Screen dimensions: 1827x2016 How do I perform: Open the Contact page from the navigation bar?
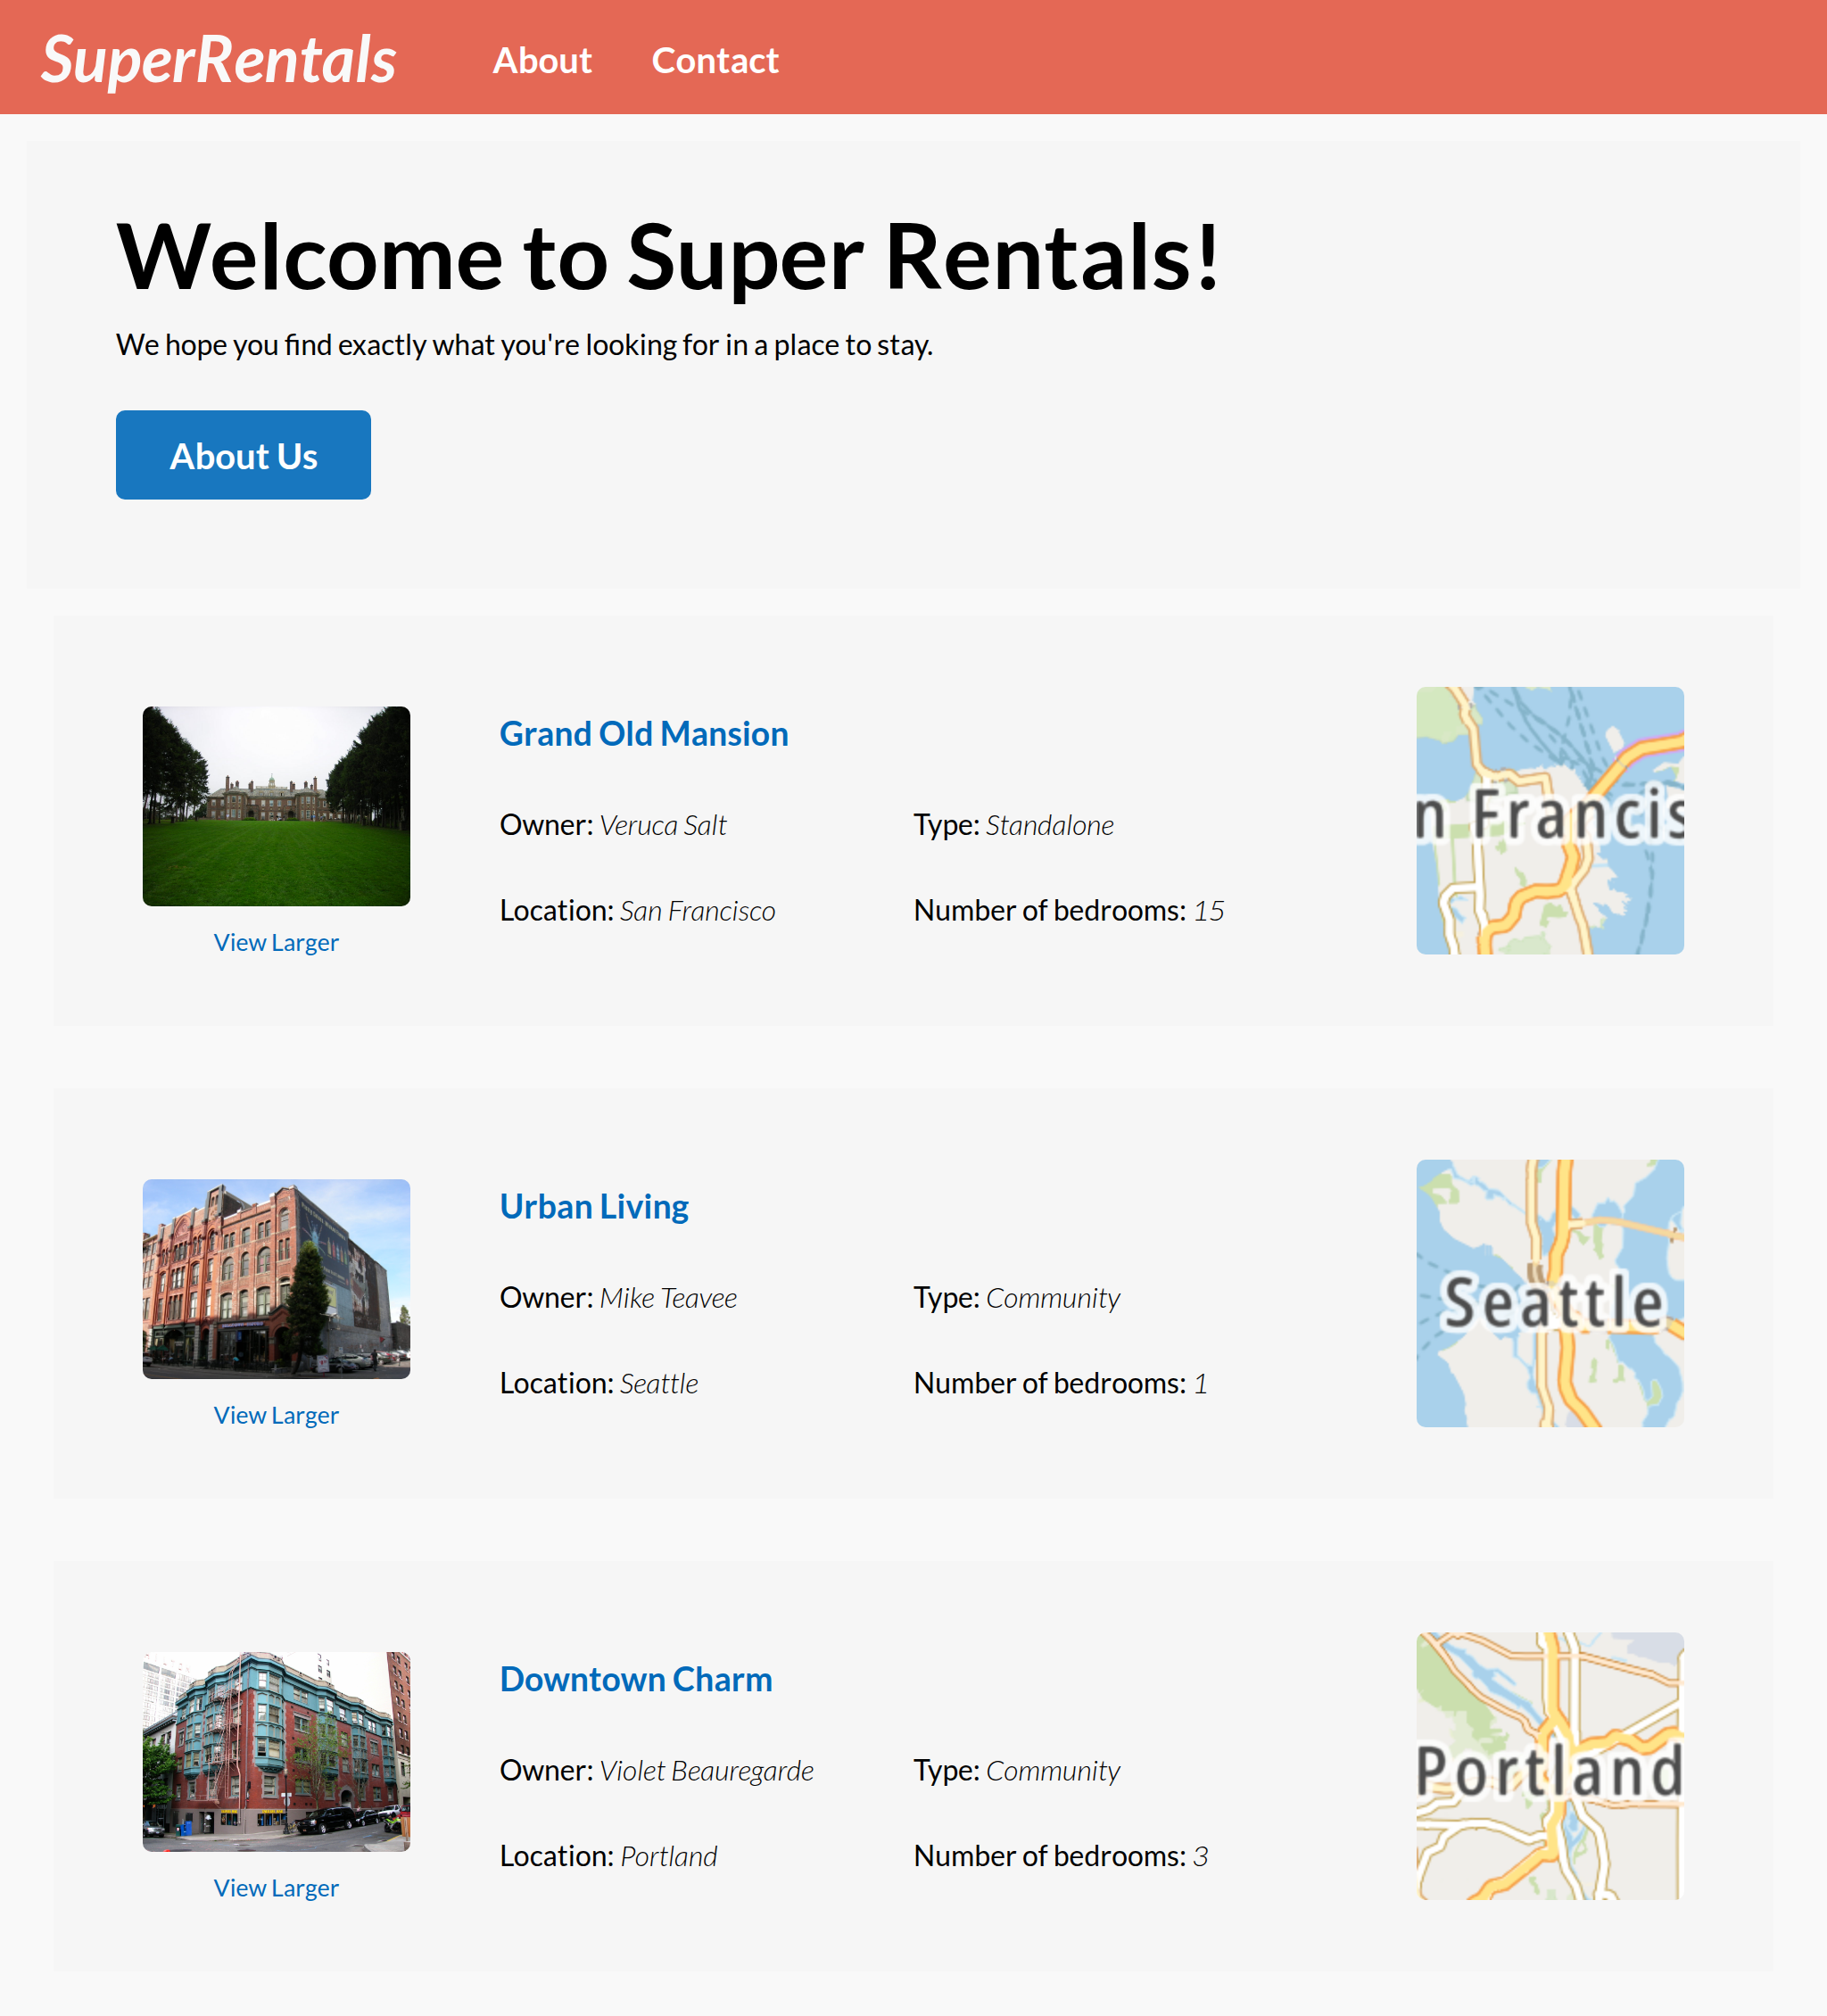point(715,60)
